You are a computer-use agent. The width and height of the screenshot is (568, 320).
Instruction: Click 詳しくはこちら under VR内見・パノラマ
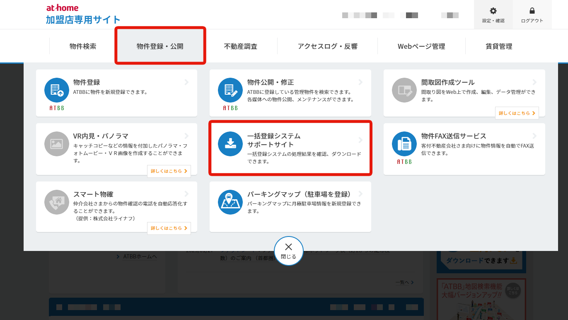click(169, 171)
